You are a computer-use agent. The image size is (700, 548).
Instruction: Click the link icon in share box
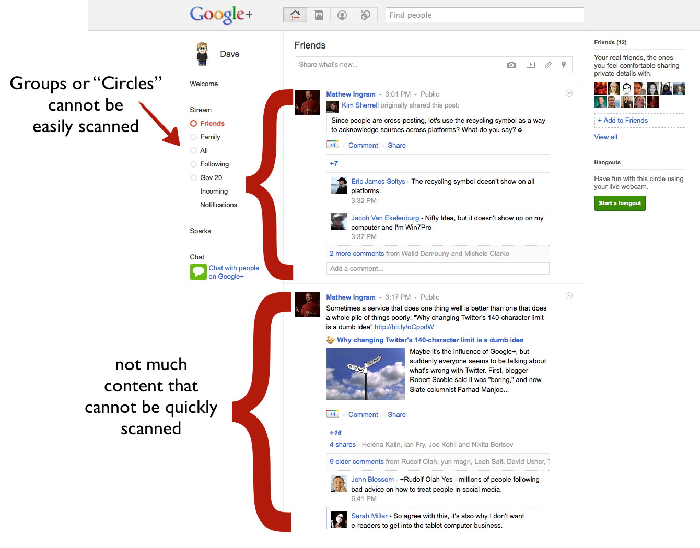pyautogui.click(x=548, y=65)
